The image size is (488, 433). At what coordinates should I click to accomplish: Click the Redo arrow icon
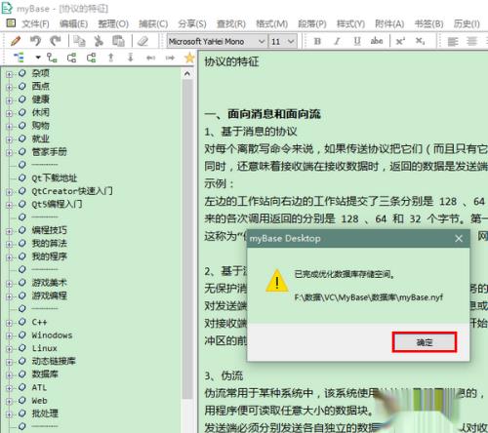pyautogui.click(x=56, y=41)
